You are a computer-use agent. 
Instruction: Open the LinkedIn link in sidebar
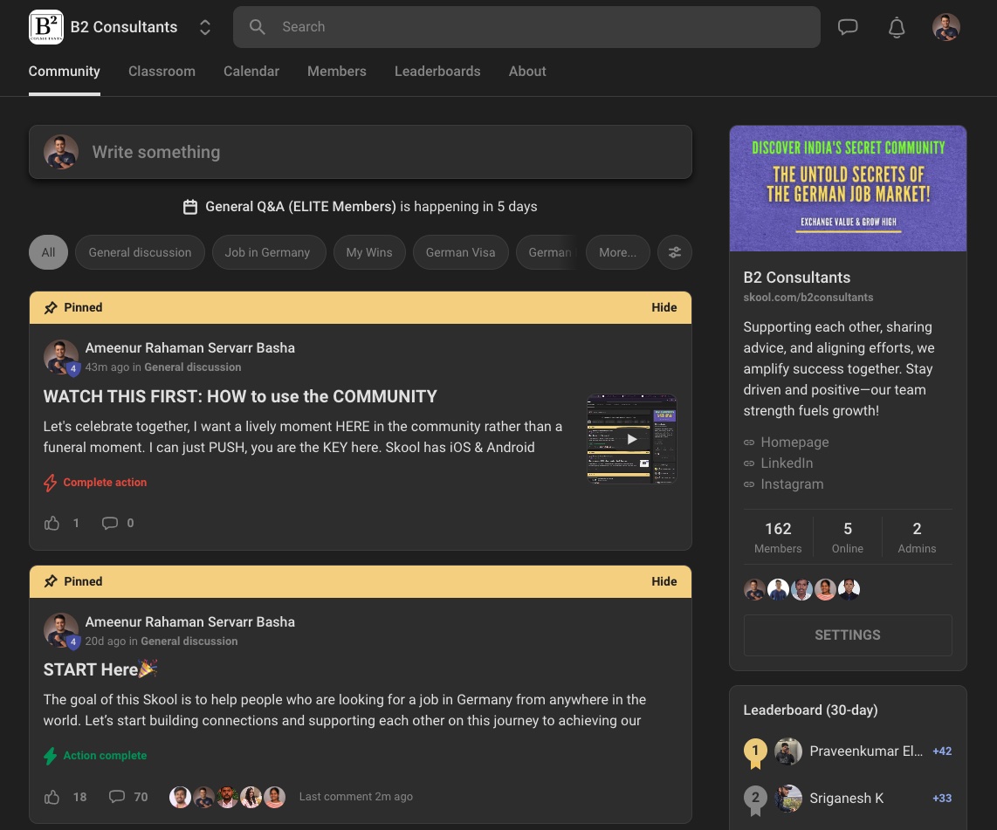pos(786,463)
